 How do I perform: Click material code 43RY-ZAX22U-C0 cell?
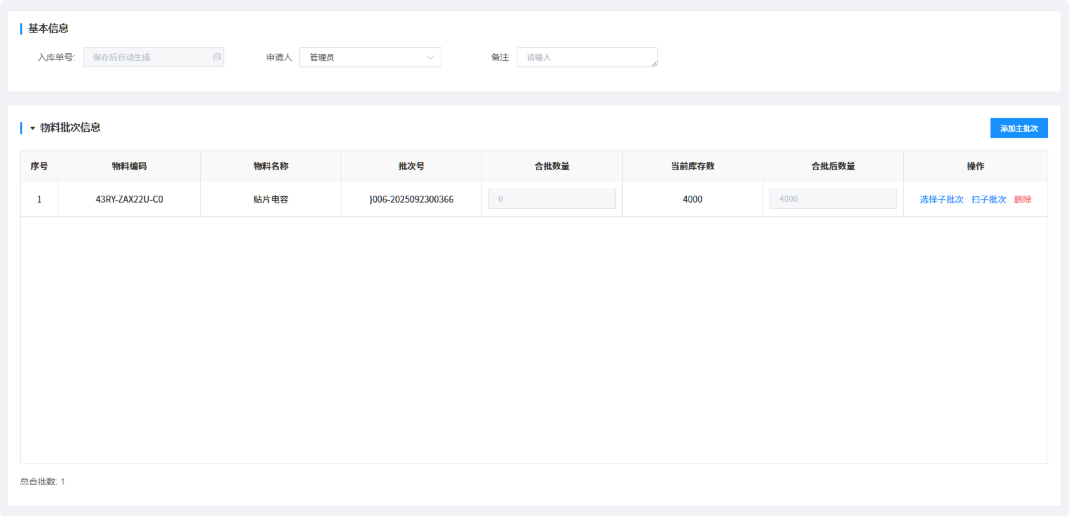coord(129,199)
